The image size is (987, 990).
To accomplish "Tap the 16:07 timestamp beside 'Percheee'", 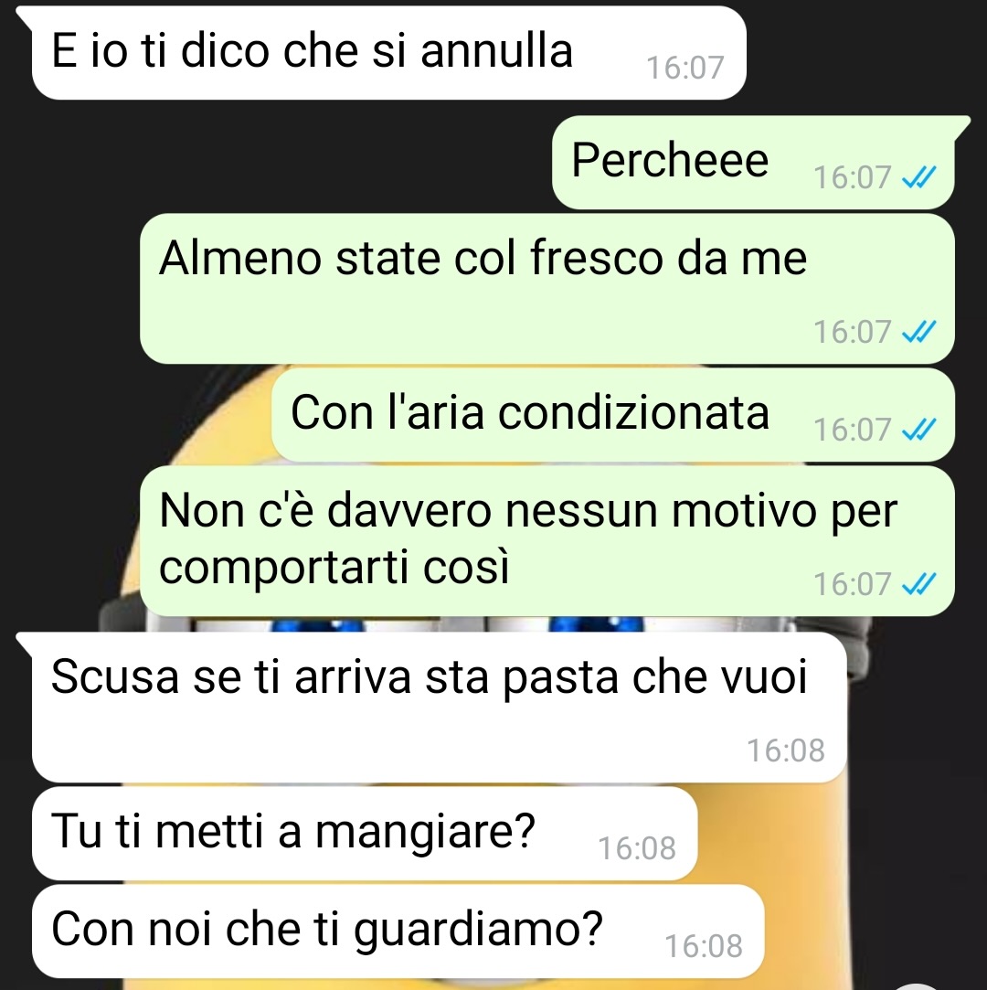I will (852, 177).
